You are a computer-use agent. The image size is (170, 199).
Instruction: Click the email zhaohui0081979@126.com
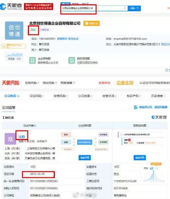pyautogui.click(x=130, y=39)
